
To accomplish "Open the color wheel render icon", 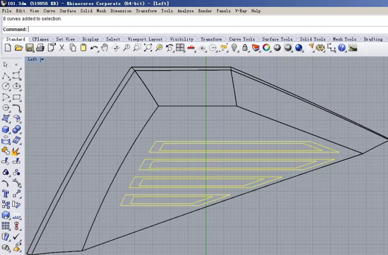I will point(266,48).
